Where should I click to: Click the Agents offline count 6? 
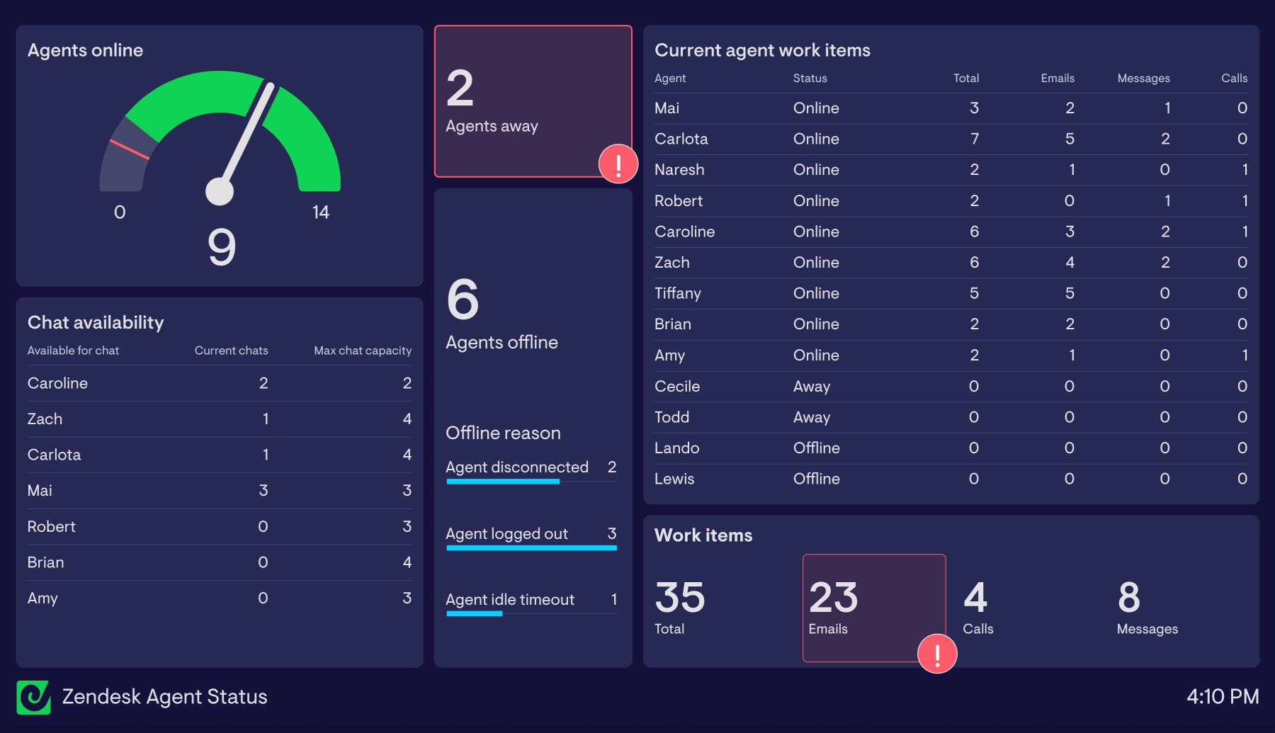tap(463, 299)
